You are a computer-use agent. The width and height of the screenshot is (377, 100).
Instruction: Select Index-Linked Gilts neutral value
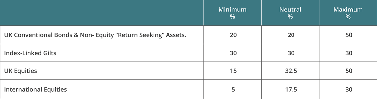pos(291,53)
